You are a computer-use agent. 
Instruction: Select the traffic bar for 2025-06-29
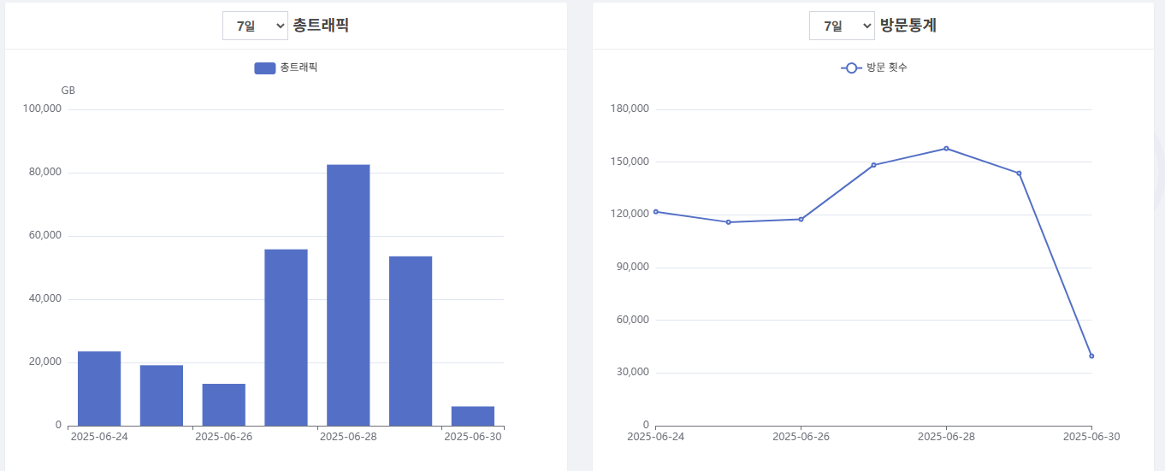click(x=411, y=340)
